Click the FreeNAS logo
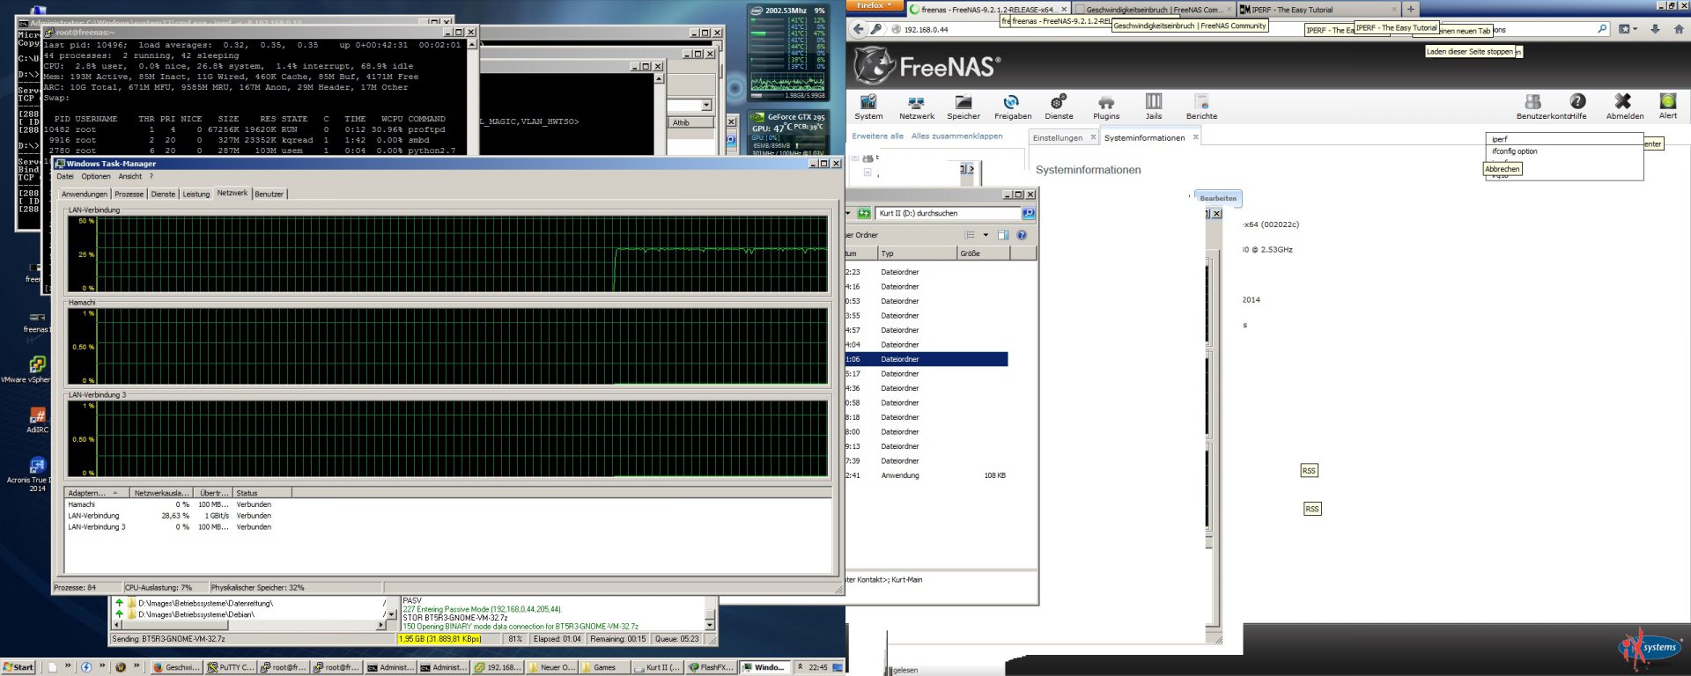The height and width of the screenshot is (676, 1691). pyautogui.click(x=927, y=65)
